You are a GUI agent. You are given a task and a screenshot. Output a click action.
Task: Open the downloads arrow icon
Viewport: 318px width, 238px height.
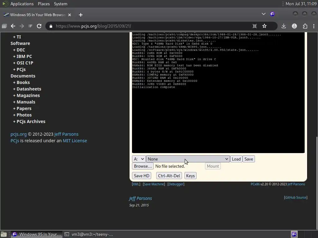pos(284,26)
